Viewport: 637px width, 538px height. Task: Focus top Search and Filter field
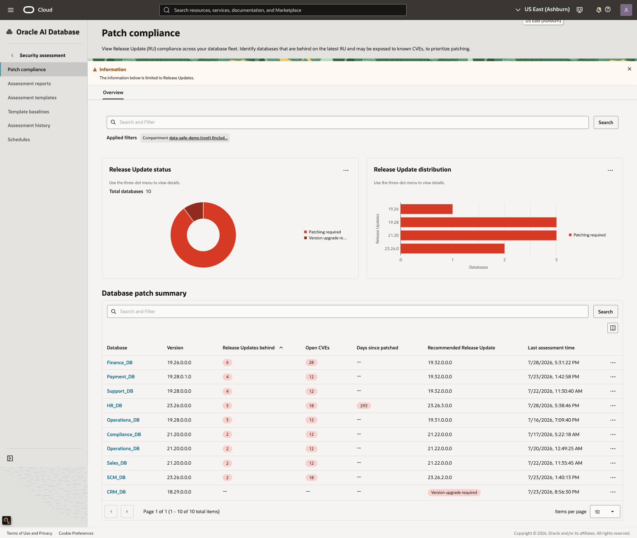(347, 123)
